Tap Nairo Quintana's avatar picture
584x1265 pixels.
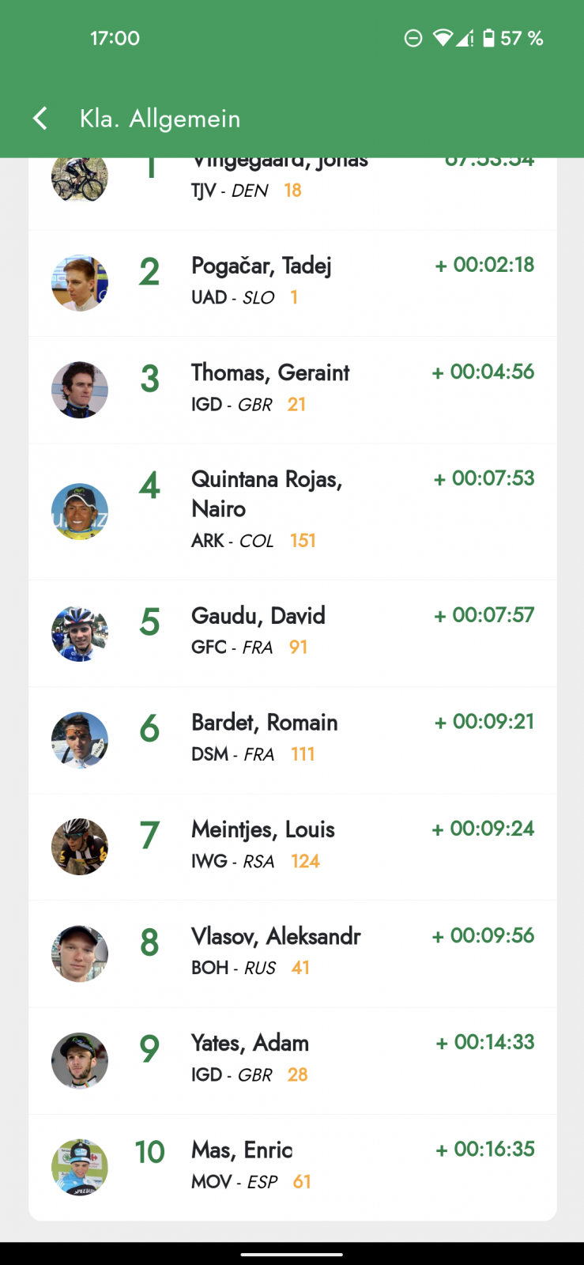pyautogui.click(x=80, y=512)
